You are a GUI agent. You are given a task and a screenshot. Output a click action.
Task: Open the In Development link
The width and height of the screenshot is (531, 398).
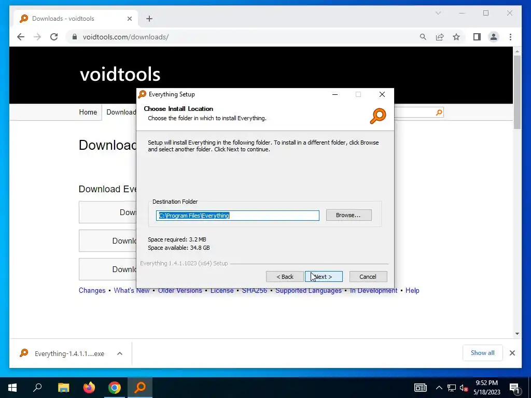tap(373, 290)
